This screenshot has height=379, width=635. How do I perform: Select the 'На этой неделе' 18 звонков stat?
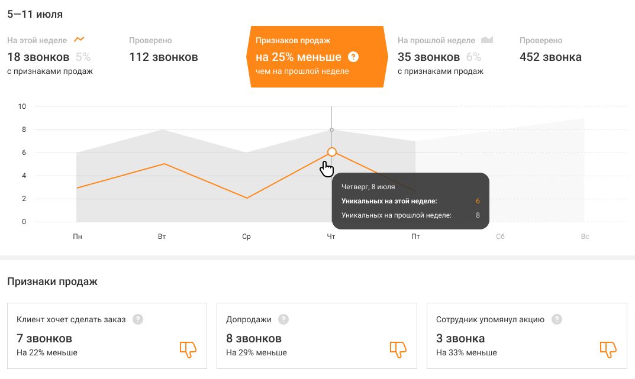coord(38,57)
